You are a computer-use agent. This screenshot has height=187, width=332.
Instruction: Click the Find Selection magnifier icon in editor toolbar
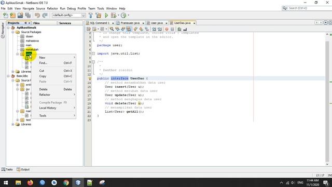(x=112, y=29)
